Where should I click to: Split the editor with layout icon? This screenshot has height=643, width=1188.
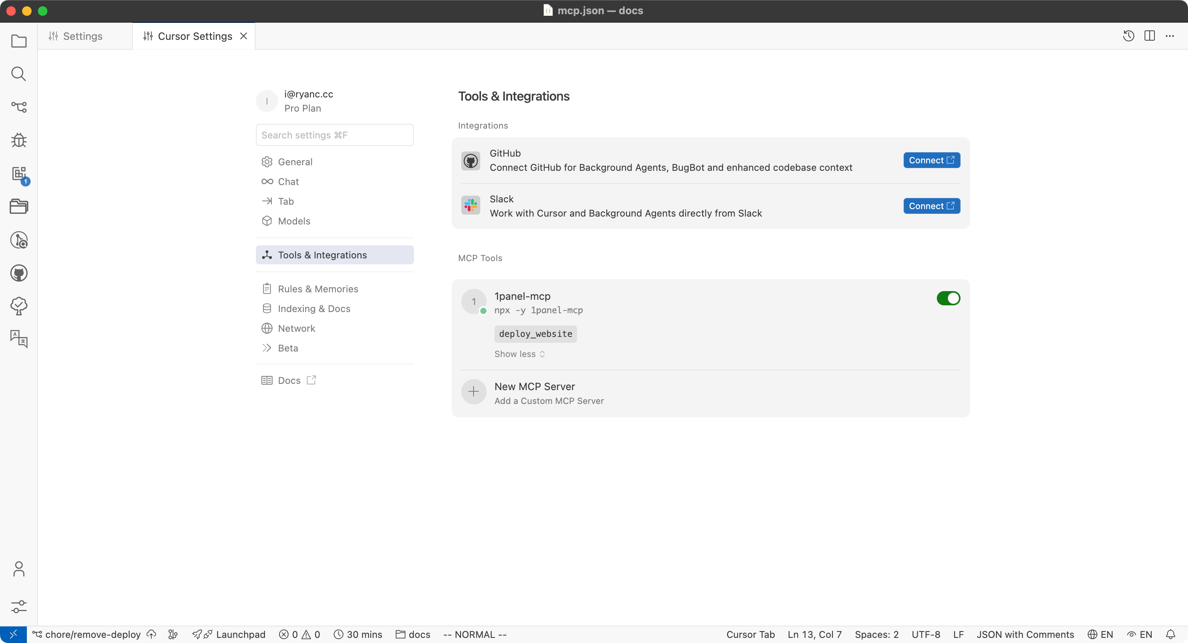[x=1149, y=36]
